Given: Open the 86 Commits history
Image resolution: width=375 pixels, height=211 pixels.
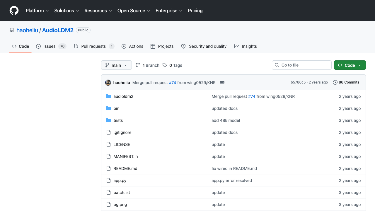Looking at the screenshot, I should 346,82.
